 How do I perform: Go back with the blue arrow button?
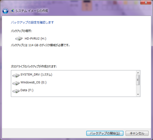[x=5, y=11]
